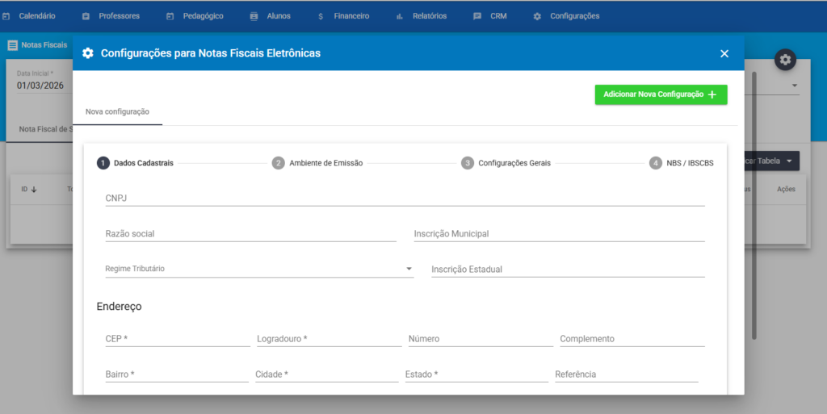Click the dialog's vertical scrollbar

pyautogui.click(x=754, y=202)
